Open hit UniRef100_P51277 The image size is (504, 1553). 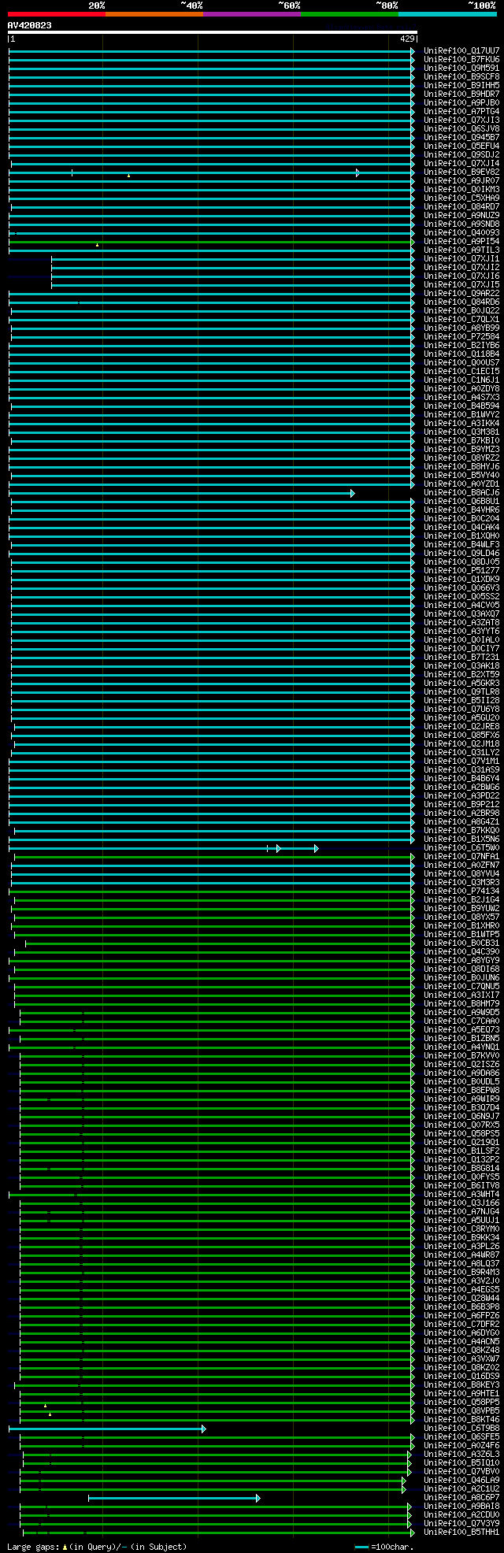tap(461, 571)
